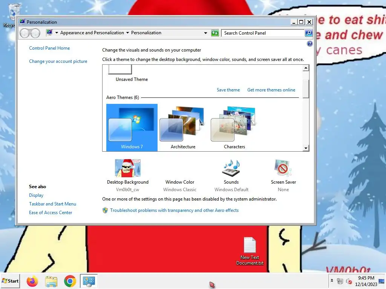Screen dimensions: 386x289
Task: Launch Google Chrome from the taskbar
Action: point(70,281)
